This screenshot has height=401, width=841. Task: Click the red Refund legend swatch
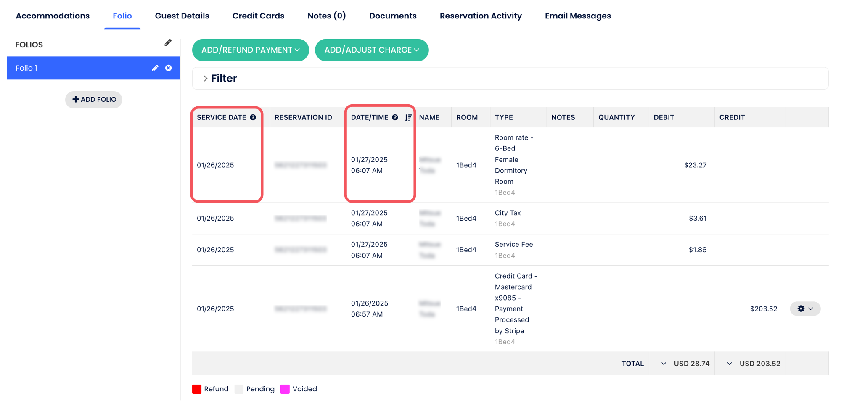click(197, 389)
